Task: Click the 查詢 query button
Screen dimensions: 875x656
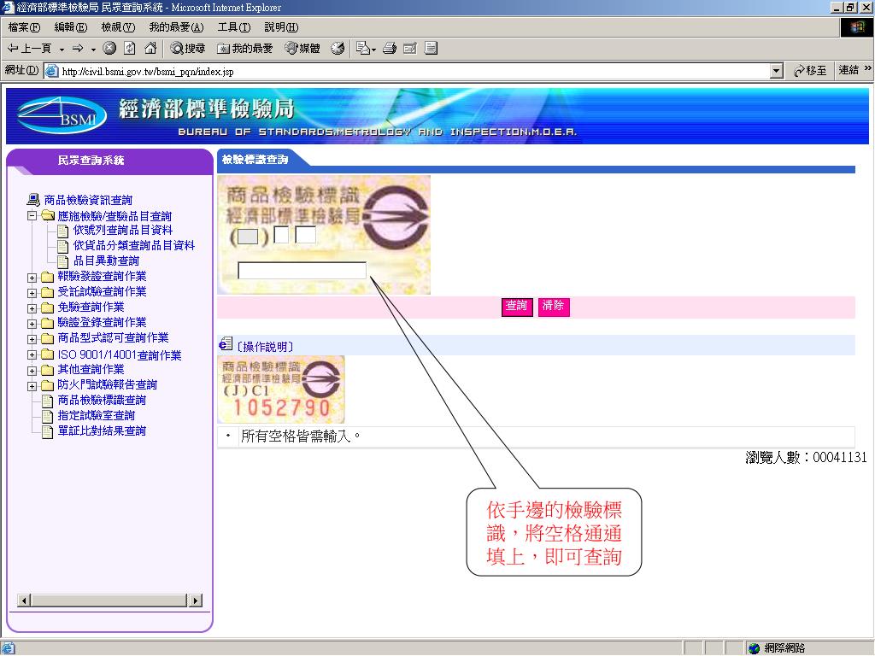Action: 517,307
